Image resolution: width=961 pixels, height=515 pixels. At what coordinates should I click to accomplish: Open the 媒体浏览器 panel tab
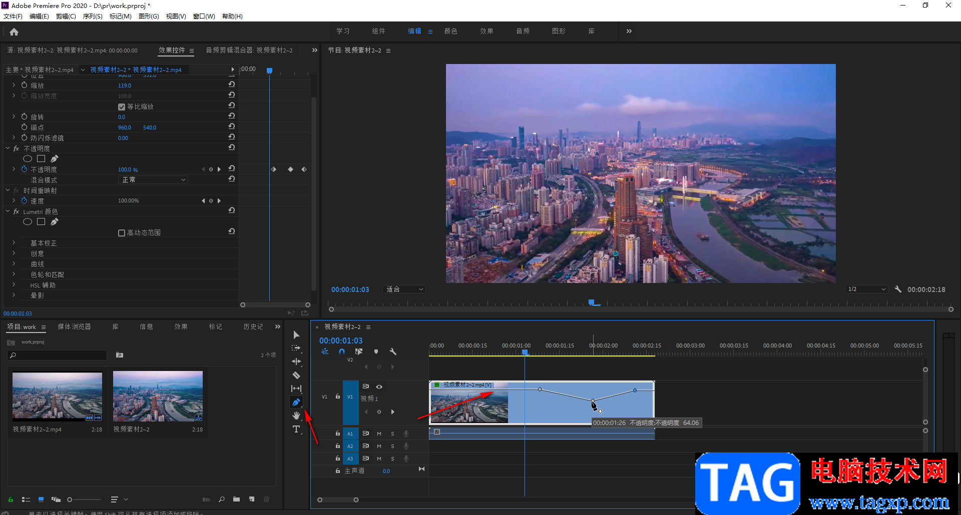(x=74, y=326)
